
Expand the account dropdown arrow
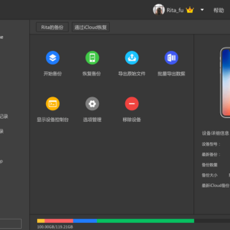pyautogui.click(x=202, y=10)
